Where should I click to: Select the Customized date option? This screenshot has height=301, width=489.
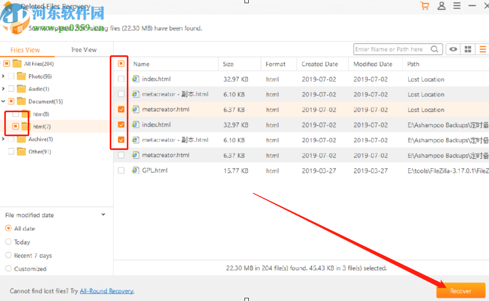click(9, 269)
